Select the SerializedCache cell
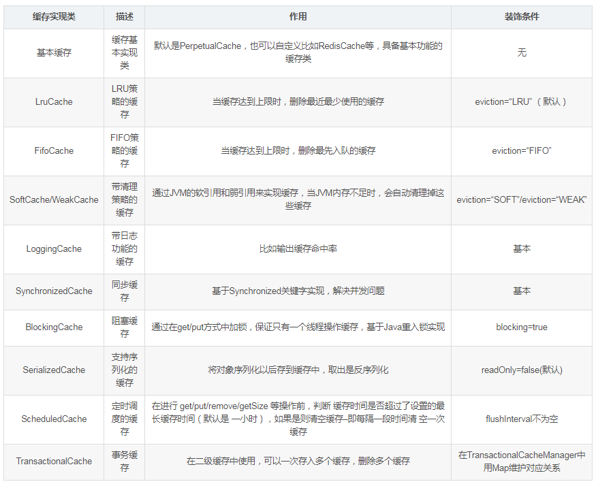Viewport: 598px width, 484px height. pyautogui.click(x=54, y=370)
